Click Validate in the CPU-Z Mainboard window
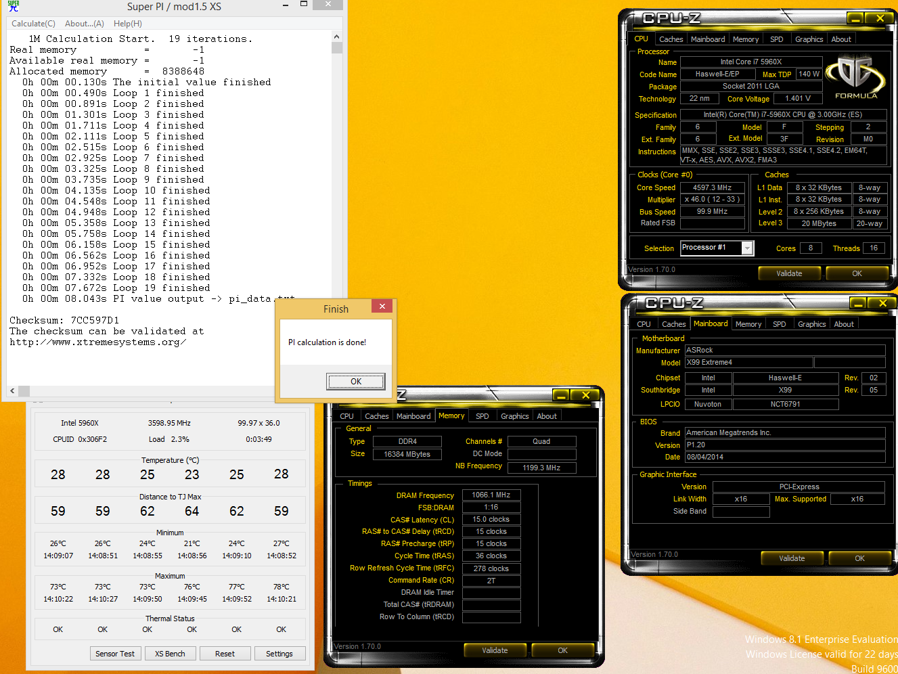This screenshot has height=674, width=898. click(792, 558)
